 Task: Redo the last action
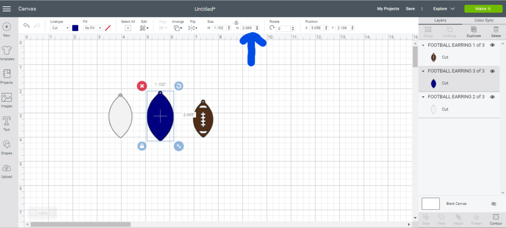[37, 26]
